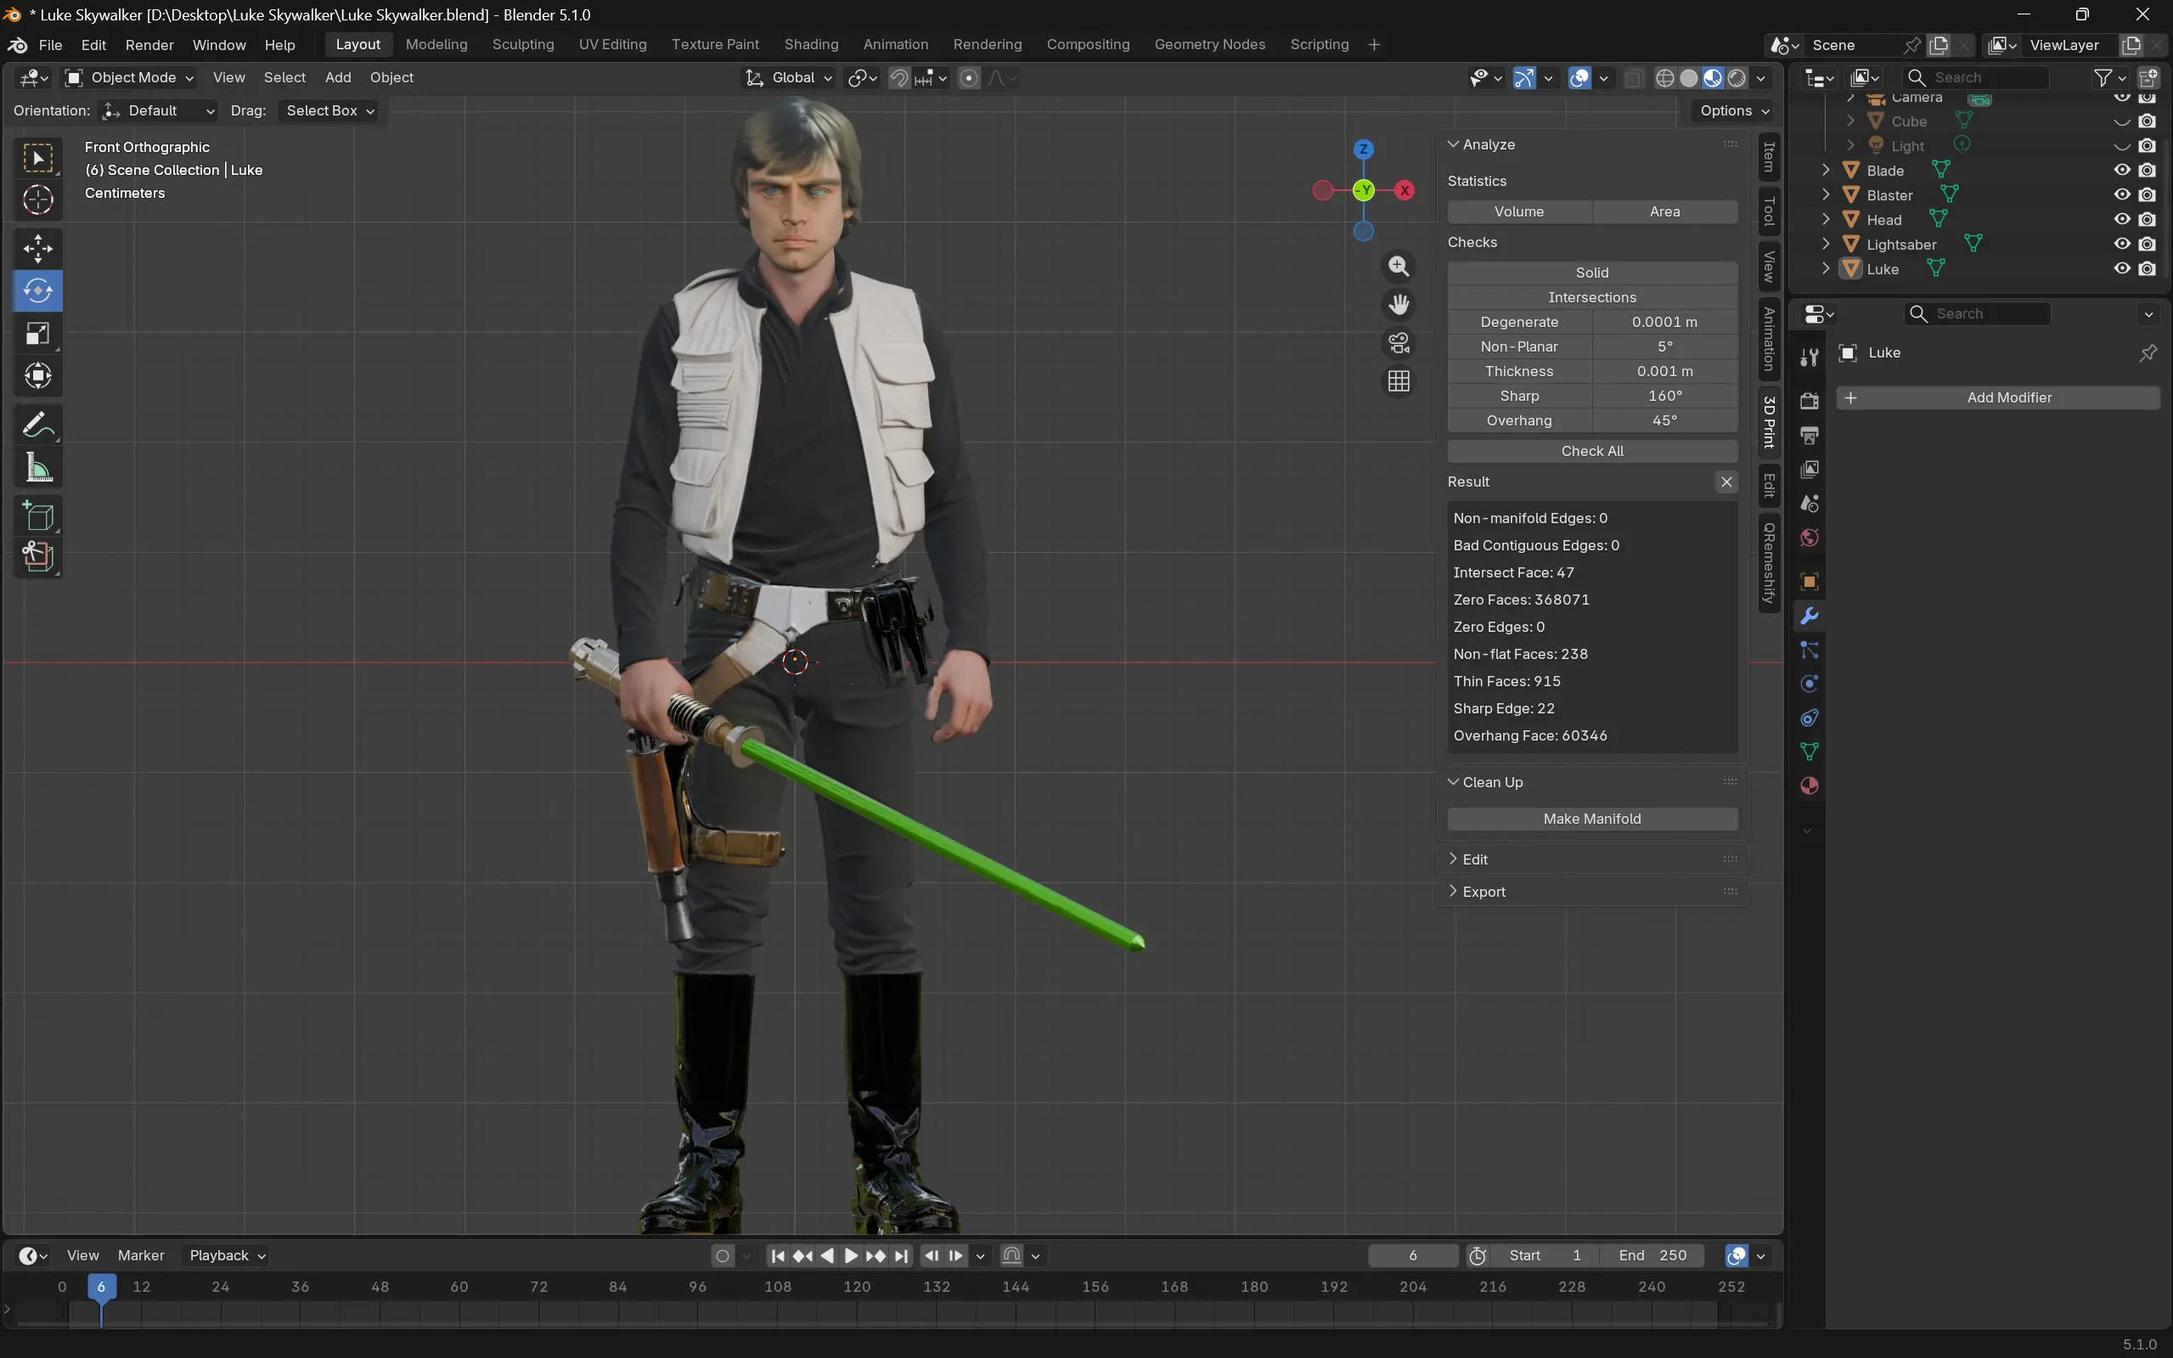Open the Physics properties tab icon
This screenshot has height=1358, width=2173.
point(1810,684)
